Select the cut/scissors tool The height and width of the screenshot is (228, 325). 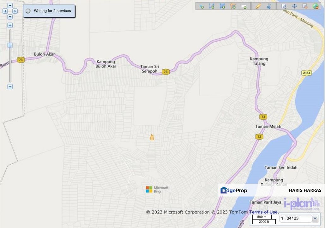point(269,6)
